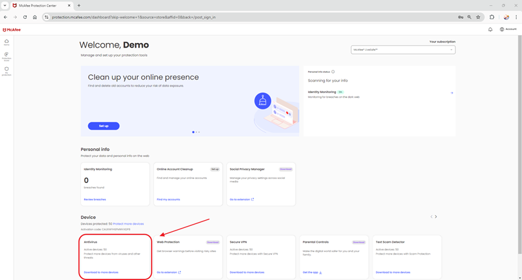
Task: Click the page vertical scrollbar
Action: 519,145
